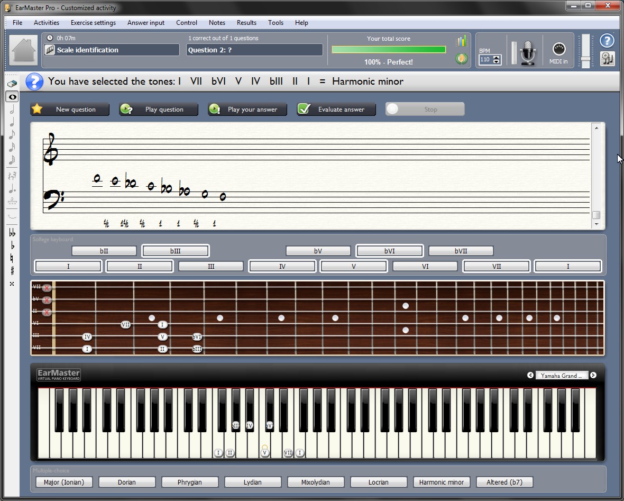Viewport: 624px width, 501px height.
Task: Adjust the master volume slider
Action: (x=585, y=57)
